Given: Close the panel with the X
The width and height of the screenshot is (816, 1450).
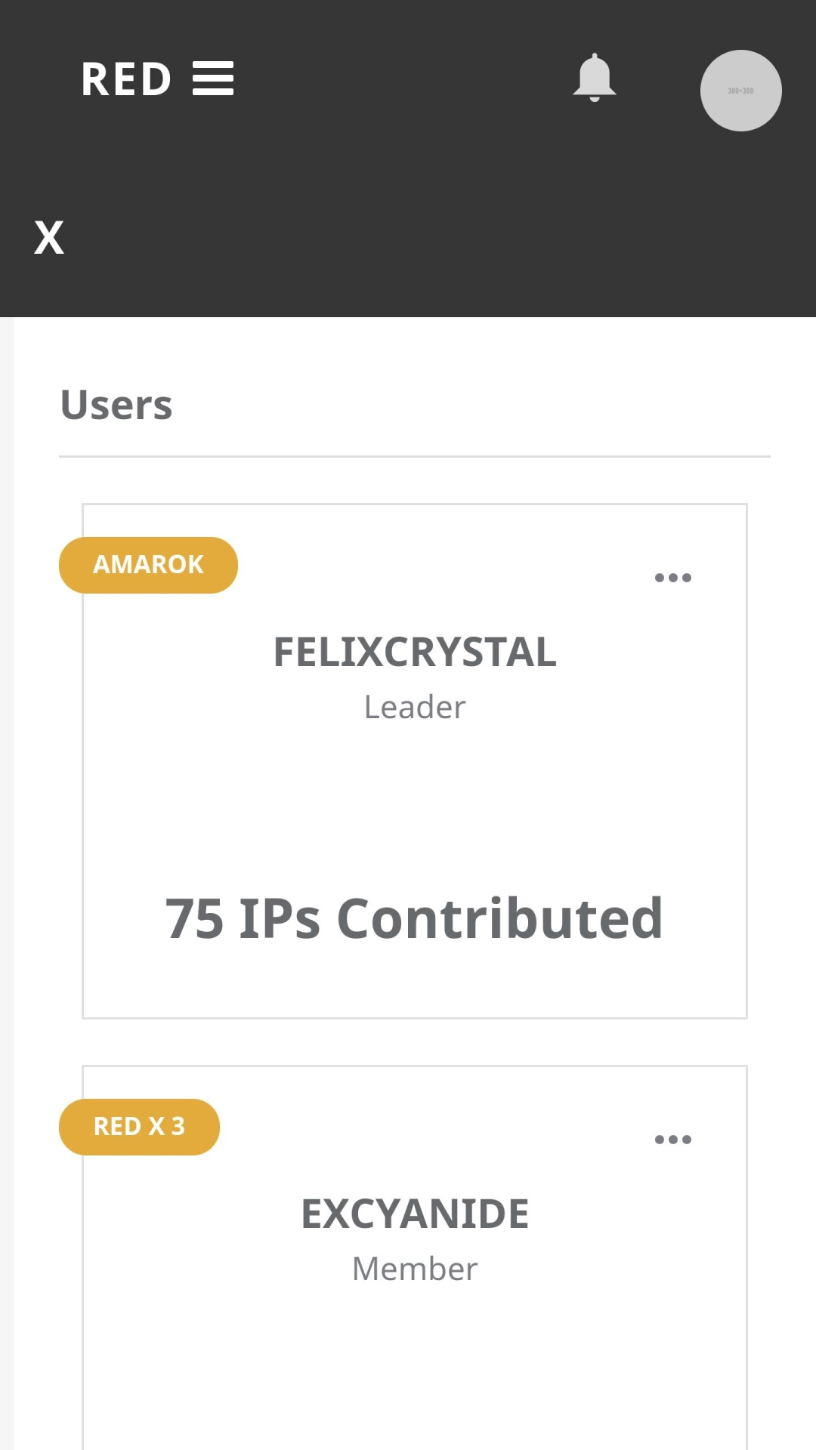Looking at the screenshot, I should point(49,238).
